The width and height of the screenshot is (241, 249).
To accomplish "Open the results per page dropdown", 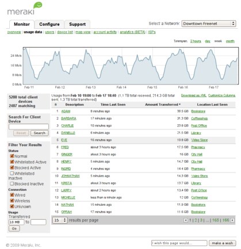I will click(60, 220).
